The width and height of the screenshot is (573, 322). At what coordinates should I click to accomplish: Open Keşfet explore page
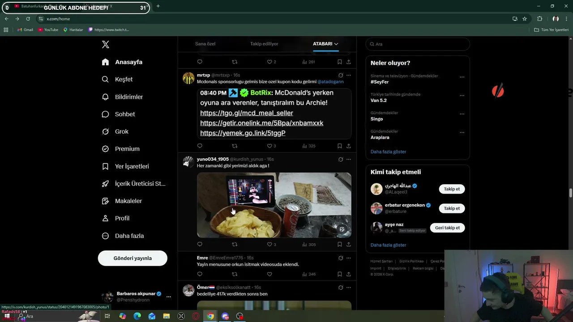(117, 79)
